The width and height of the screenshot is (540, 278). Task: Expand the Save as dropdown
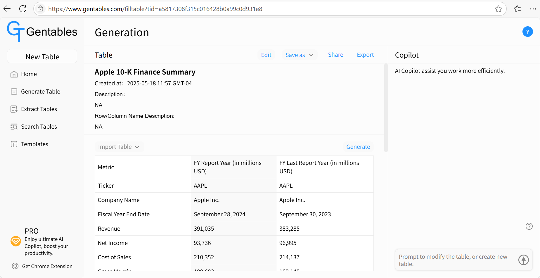pos(300,55)
